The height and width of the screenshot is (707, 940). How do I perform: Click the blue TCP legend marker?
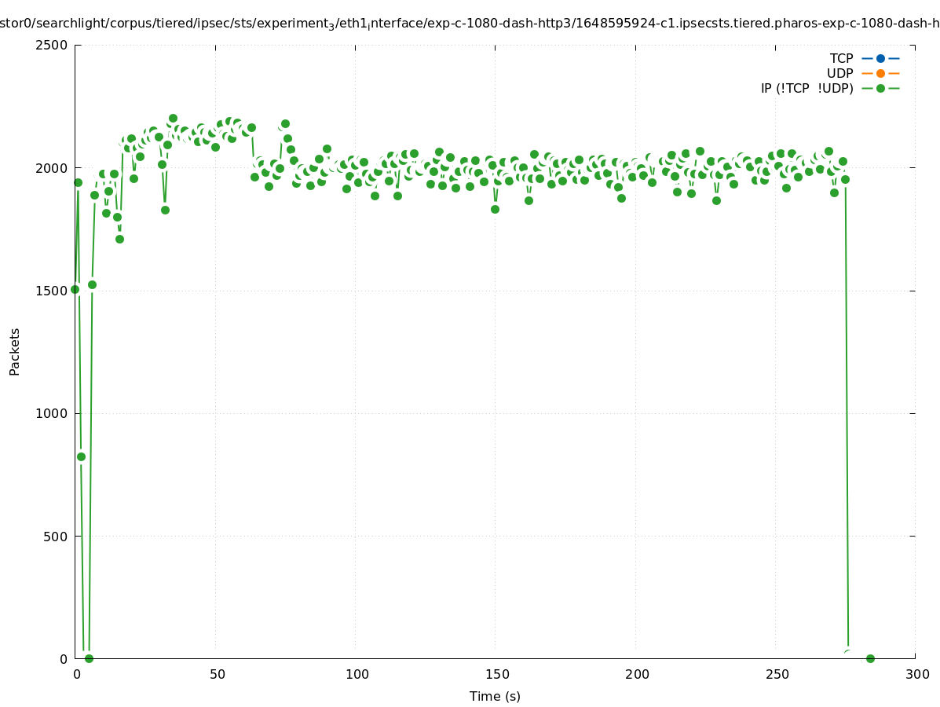pos(880,58)
